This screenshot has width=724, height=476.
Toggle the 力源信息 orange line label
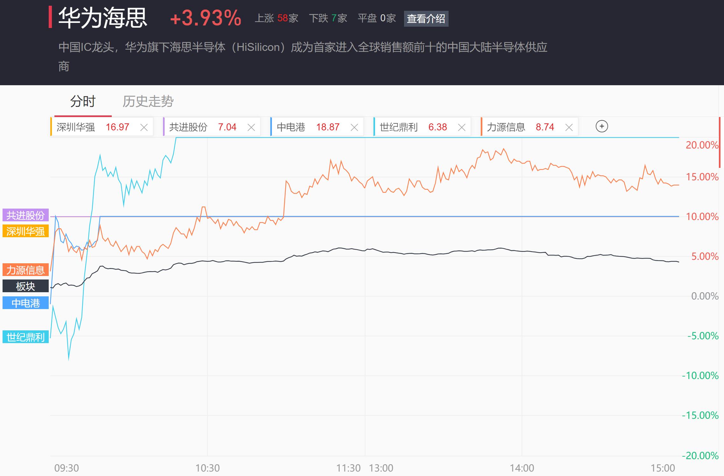click(x=25, y=270)
